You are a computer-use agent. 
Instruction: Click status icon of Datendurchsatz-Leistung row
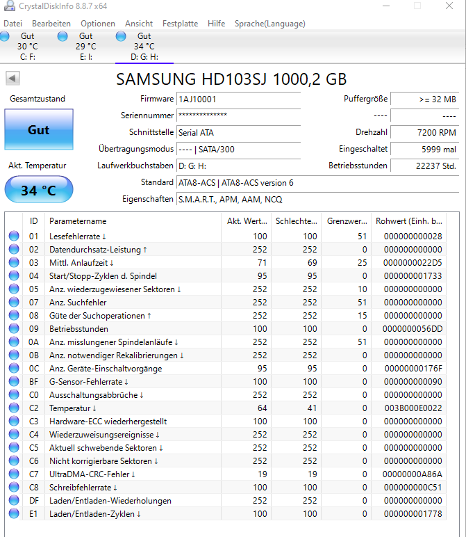pos(14,249)
